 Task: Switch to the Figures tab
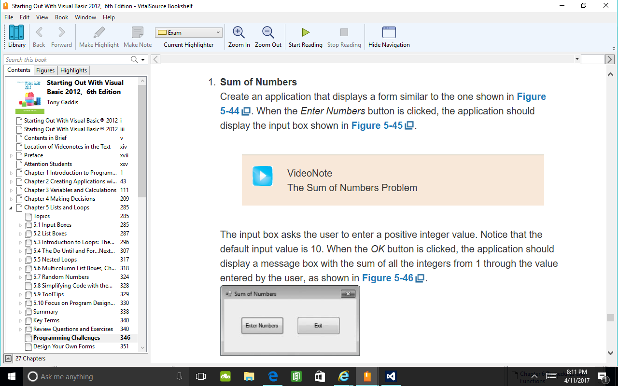(45, 70)
